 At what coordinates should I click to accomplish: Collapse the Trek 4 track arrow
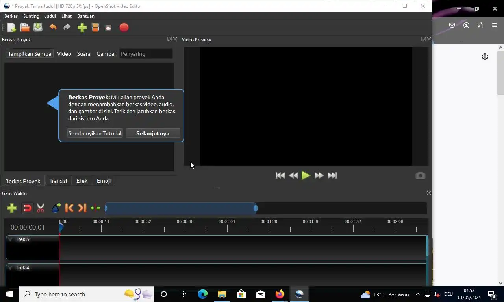tap(11, 267)
